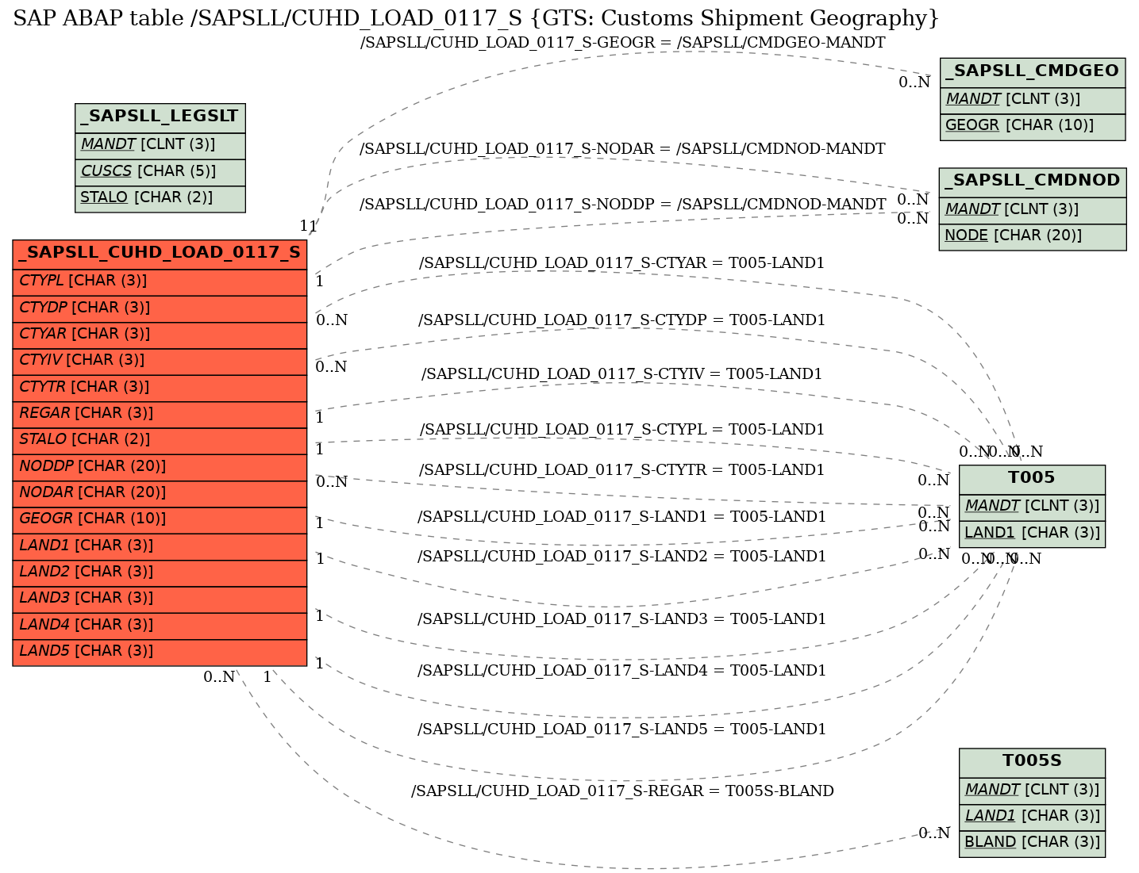Select MANDT field in T005 table
The image size is (1139, 873).
pyautogui.click(x=1032, y=507)
